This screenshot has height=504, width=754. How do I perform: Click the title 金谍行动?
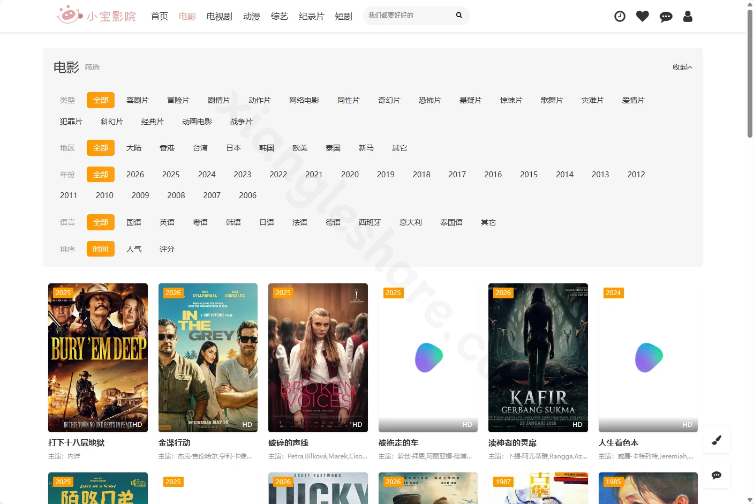coord(175,443)
